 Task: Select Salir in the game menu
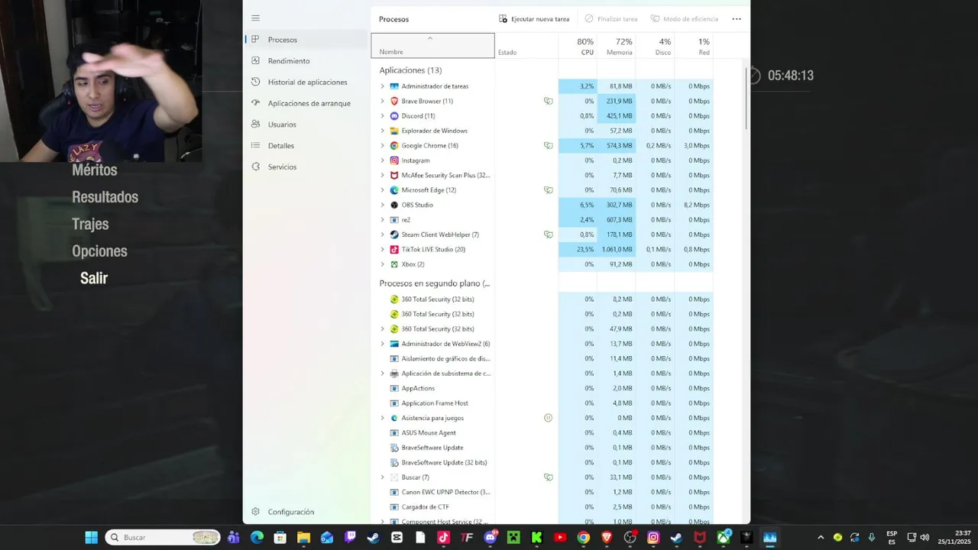pyautogui.click(x=94, y=278)
